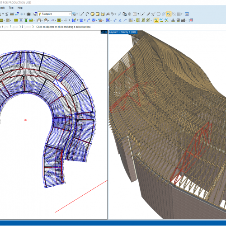This screenshot has height=226, width=226.
Task: Click the ruler measurement icon
Action: coord(12,14)
